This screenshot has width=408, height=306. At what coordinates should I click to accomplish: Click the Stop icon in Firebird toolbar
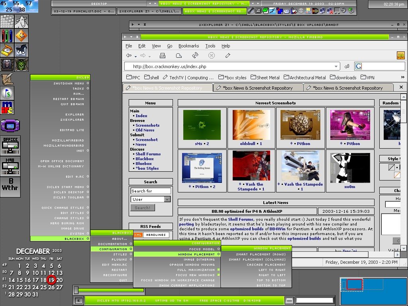tap(212, 55)
